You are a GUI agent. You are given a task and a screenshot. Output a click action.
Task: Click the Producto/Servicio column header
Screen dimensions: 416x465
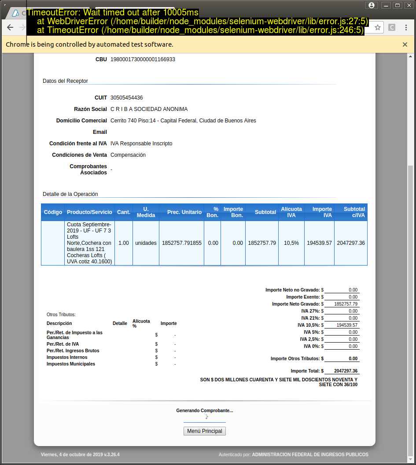pyautogui.click(x=89, y=212)
